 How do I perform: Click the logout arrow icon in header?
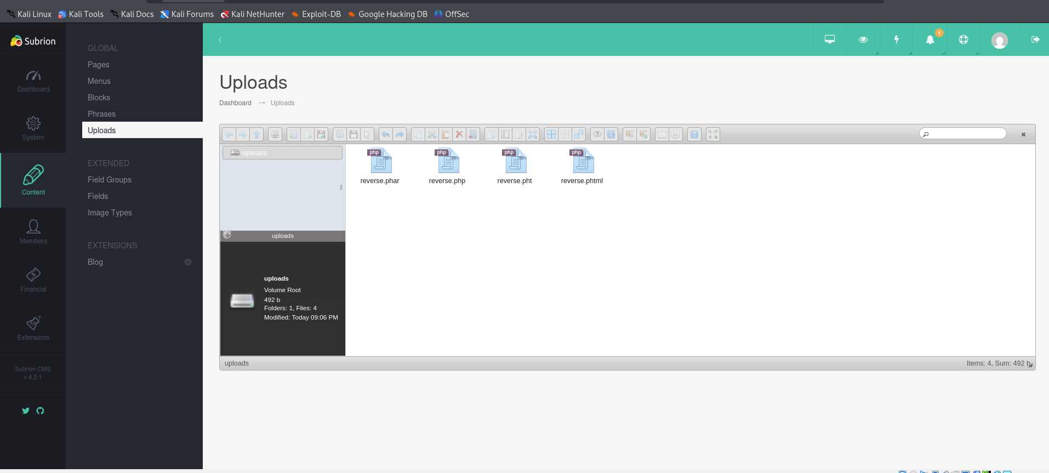1035,39
